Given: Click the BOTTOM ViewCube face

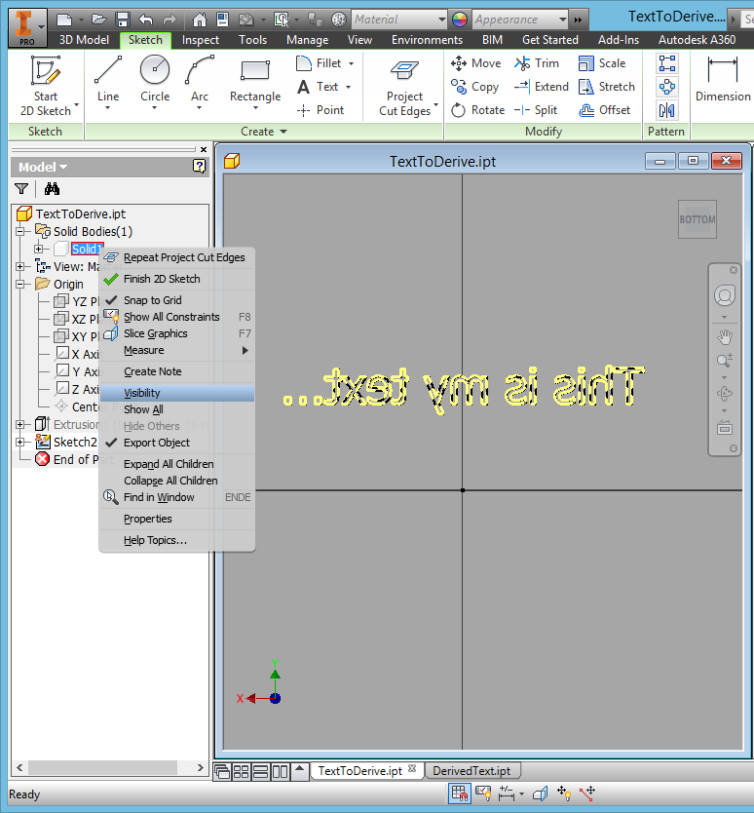Looking at the screenshot, I should pos(697,219).
